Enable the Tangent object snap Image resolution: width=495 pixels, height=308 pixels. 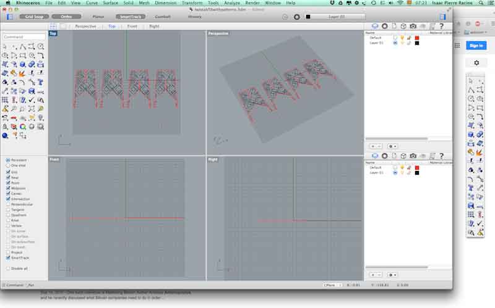coord(8,209)
